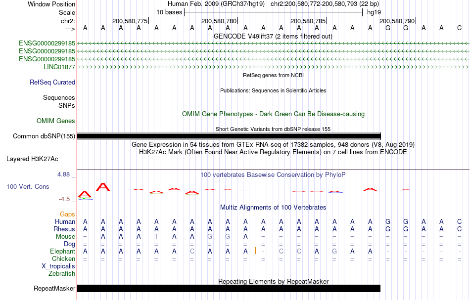Click the 200,580,780 ruler position
470x300 pixels.
click(219, 21)
